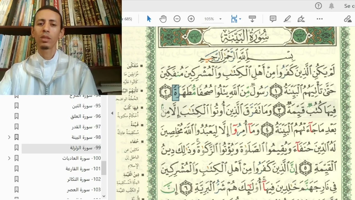This screenshot has height=200, width=355.
Task: Go to bookmark 103- سورة العصر
Action: click(x=84, y=190)
